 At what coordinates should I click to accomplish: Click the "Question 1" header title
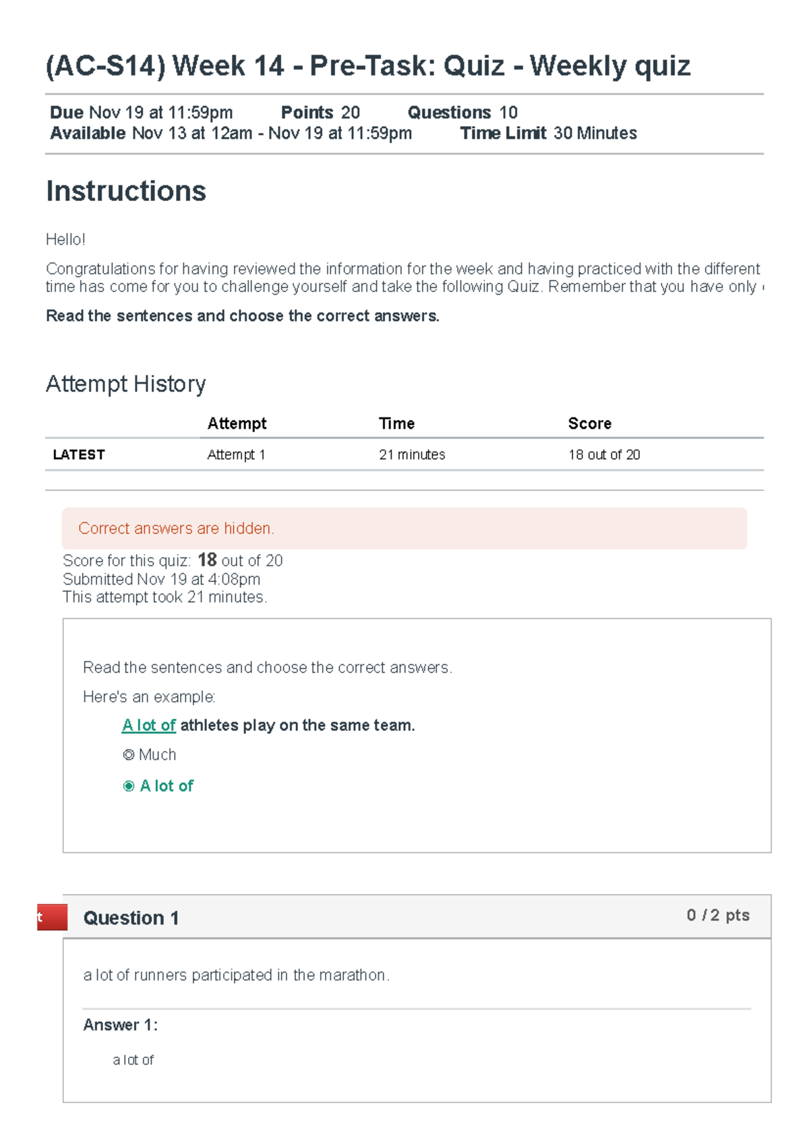[131, 918]
